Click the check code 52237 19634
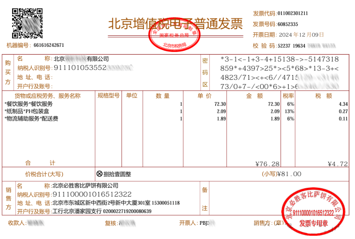 (x=292, y=46)
